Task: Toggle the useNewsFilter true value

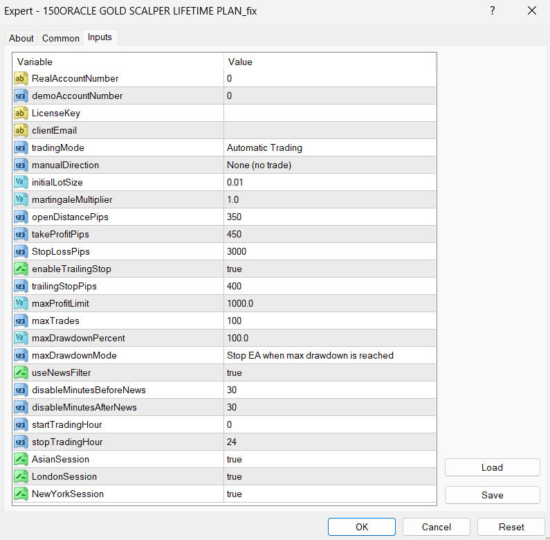Action: tap(329, 373)
